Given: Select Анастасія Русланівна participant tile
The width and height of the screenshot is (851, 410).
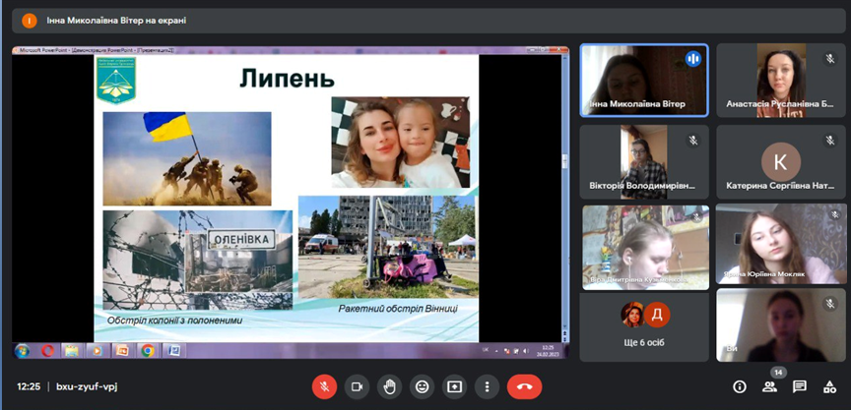Looking at the screenshot, I should (x=781, y=81).
